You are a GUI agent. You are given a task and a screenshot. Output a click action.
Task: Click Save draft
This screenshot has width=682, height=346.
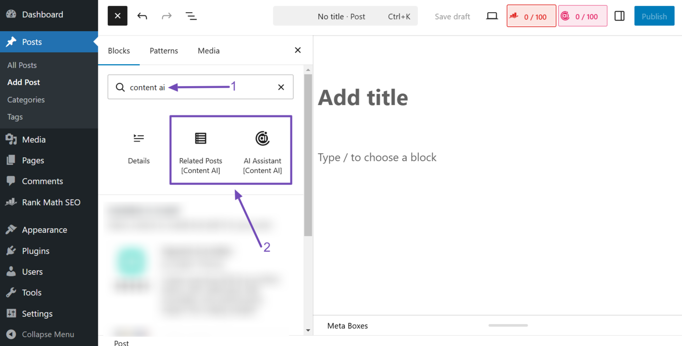click(452, 17)
